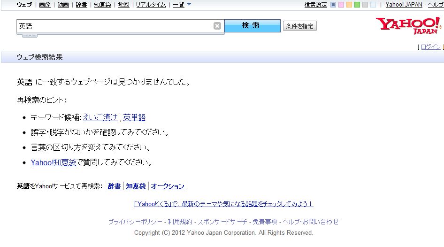Expand the 一覧 dropdown arrow
The height and width of the screenshot is (247, 444).
tap(189, 5)
